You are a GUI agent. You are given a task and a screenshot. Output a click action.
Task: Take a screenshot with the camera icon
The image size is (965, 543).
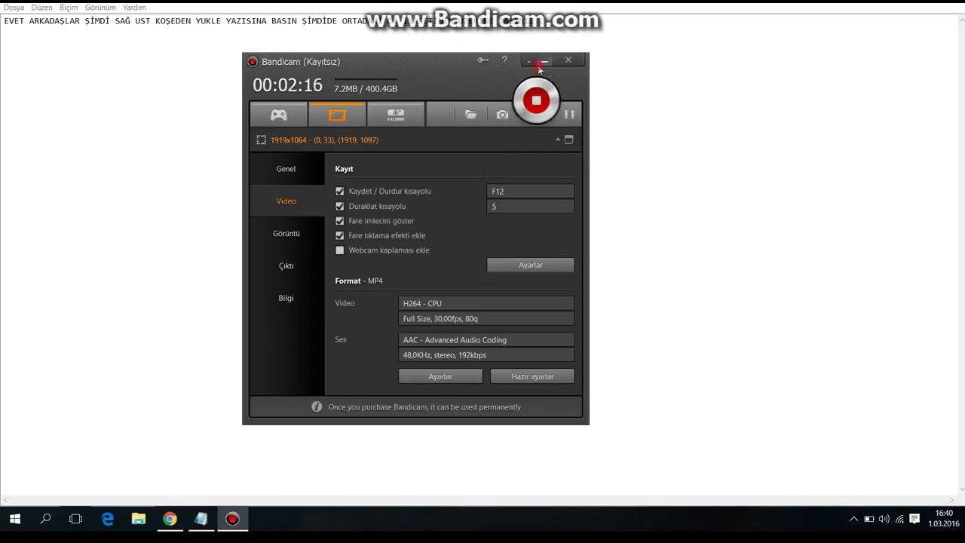point(502,115)
